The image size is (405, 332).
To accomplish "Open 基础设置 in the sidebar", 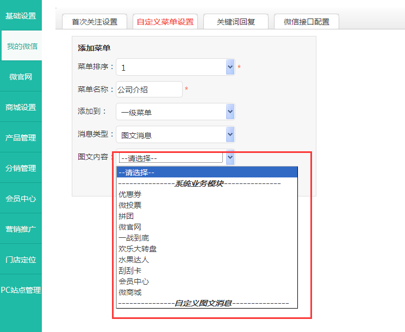I will [21, 15].
